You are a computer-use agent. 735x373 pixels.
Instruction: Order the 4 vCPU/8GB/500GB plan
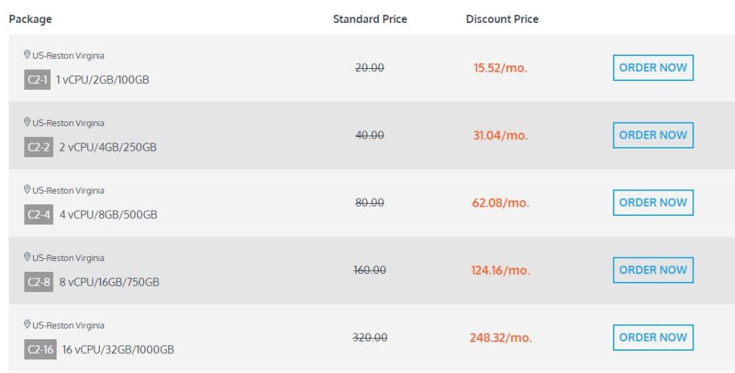pos(653,203)
